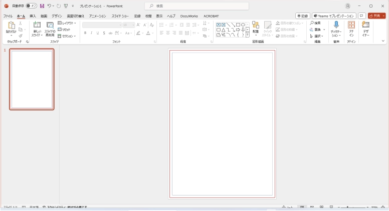Screen dimensions: 389x211
Task: Click the bulleted list icon
Action: 161,24
